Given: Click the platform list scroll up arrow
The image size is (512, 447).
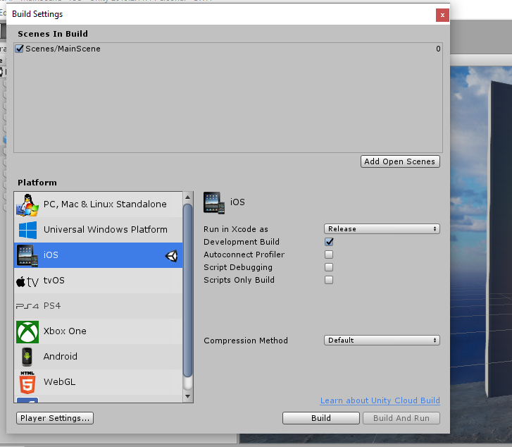Looking at the screenshot, I should point(187,197).
